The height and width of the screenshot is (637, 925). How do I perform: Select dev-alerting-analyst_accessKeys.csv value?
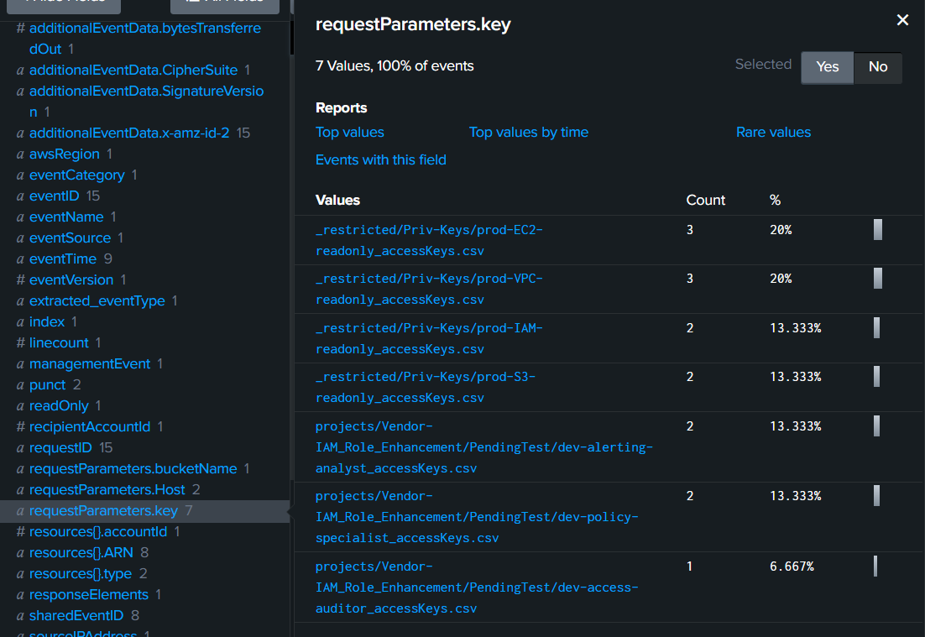point(483,447)
